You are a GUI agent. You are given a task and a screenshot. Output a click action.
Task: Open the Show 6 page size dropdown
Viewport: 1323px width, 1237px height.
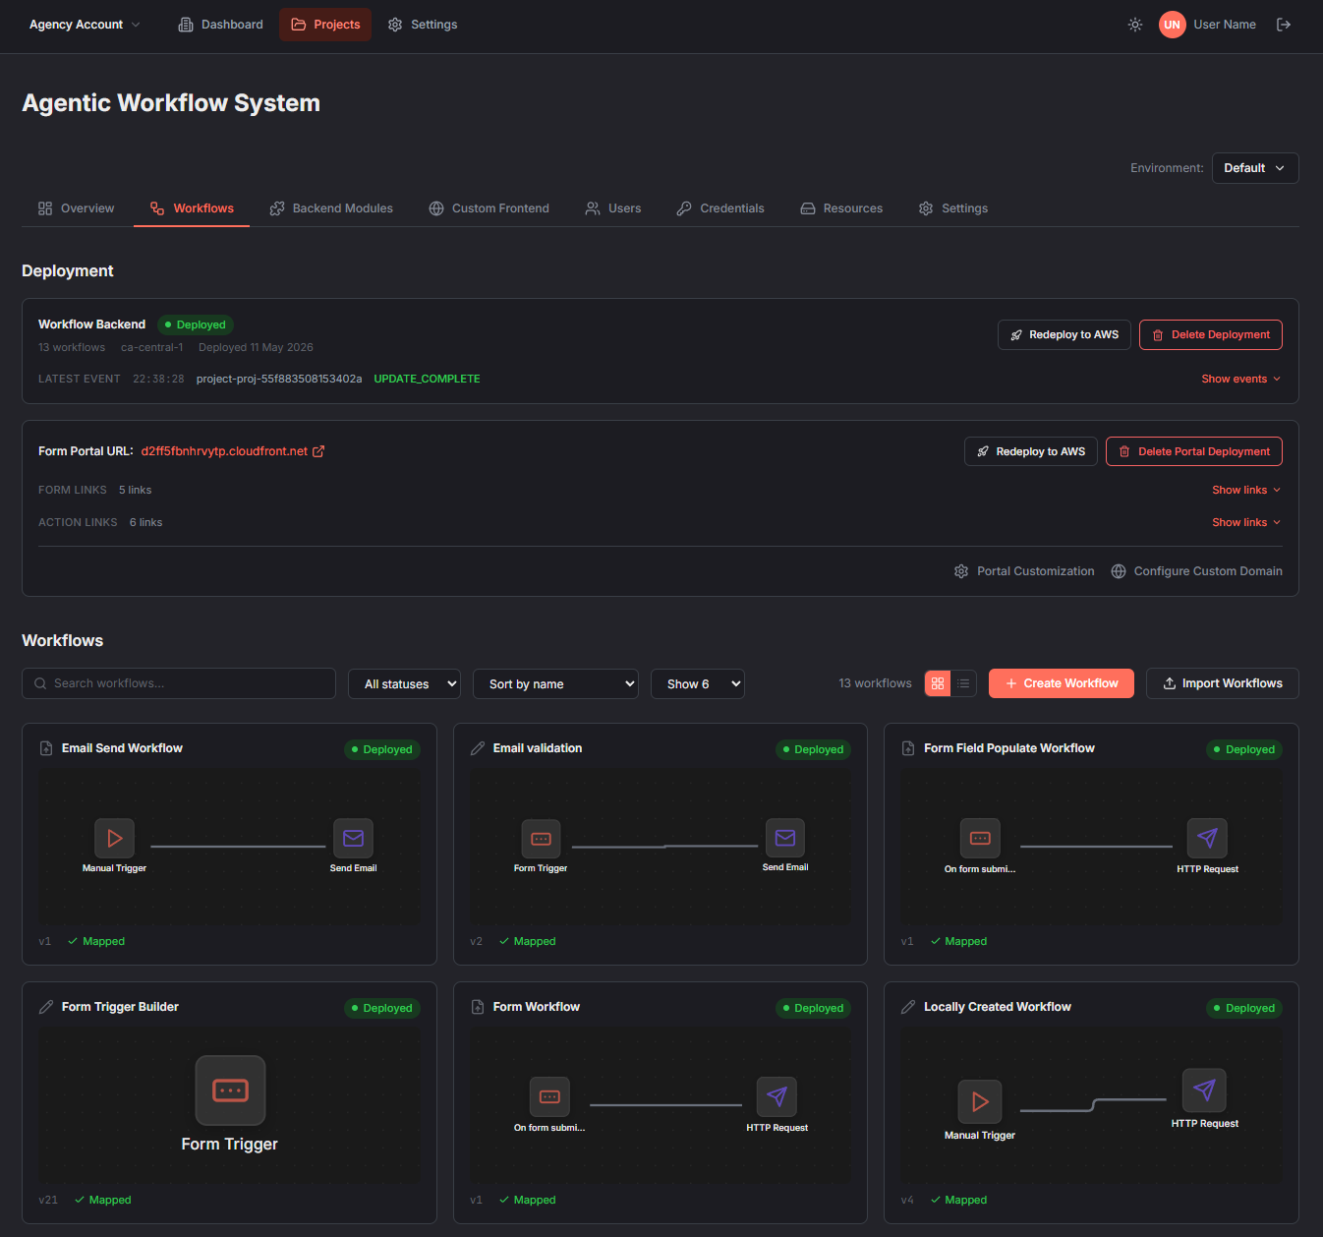click(x=698, y=684)
